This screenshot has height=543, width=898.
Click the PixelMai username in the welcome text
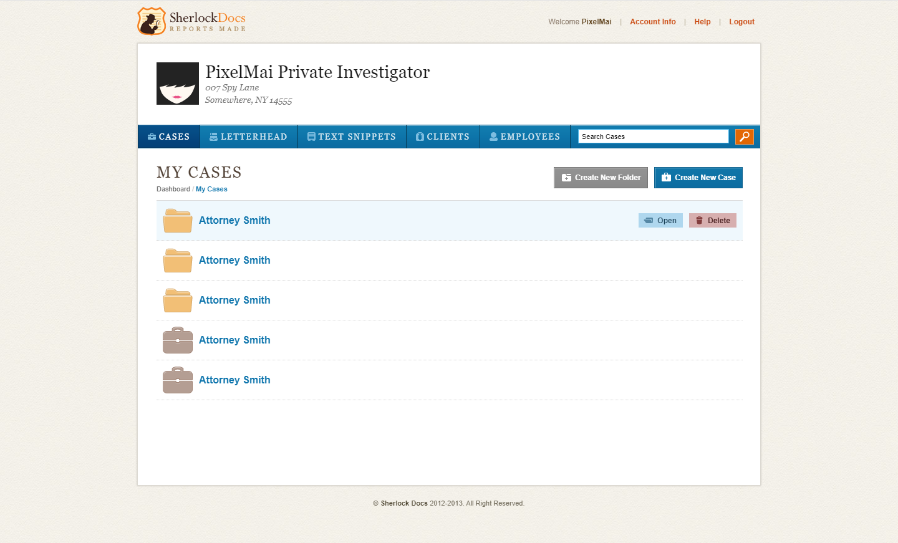596,22
